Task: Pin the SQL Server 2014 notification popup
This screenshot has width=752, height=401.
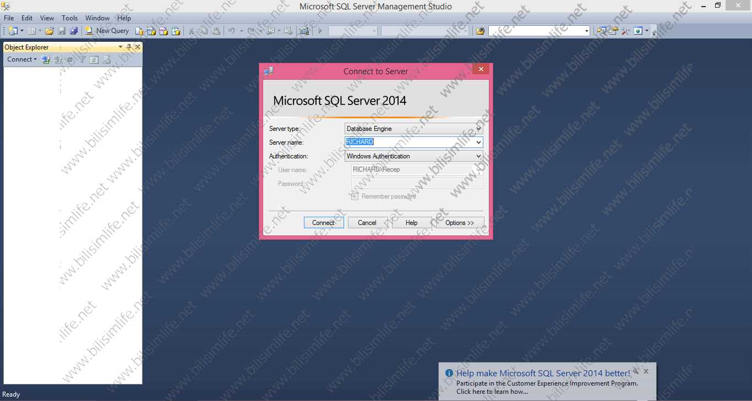Action: 636,371
